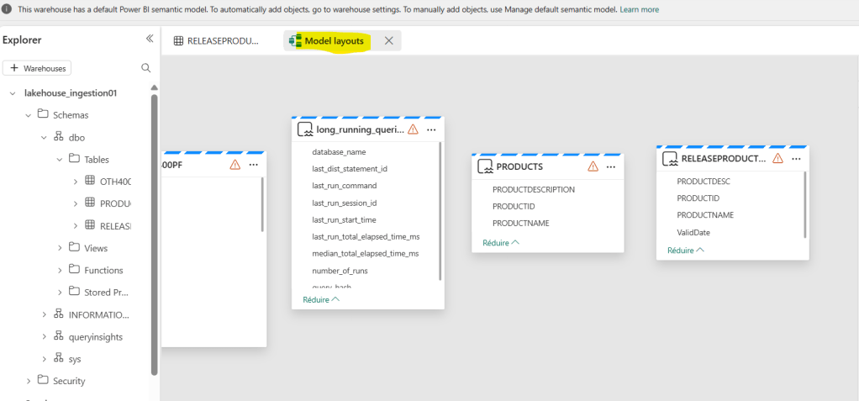Click the search icon in Explorer
Image resolution: width=859 pixels, height=401 pixels.
pos(145,68)
